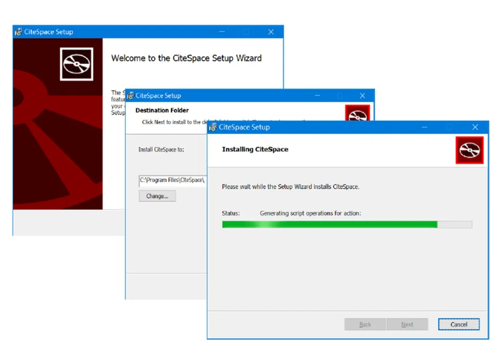Image resolution: width=500 pixels, height=346 pixels.
Task: Click the "Installing CiteSpace" heading
Action: click(255, 149)
